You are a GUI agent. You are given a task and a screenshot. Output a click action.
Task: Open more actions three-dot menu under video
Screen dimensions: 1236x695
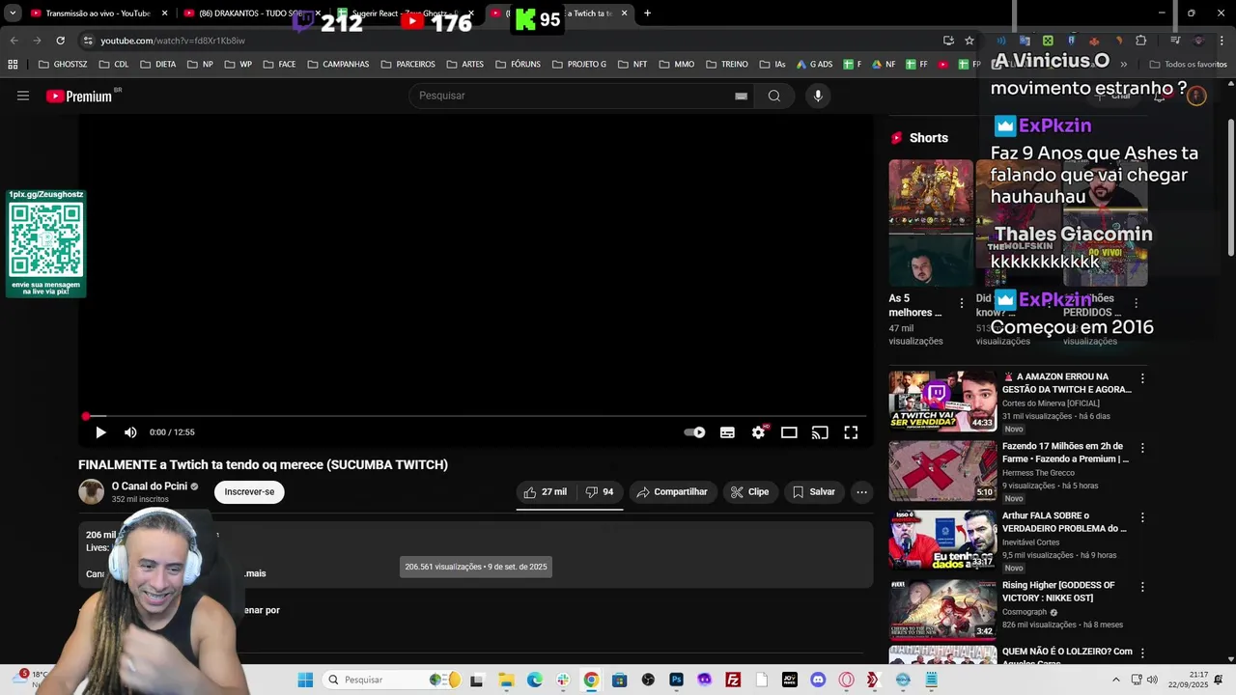coord(861,492)
